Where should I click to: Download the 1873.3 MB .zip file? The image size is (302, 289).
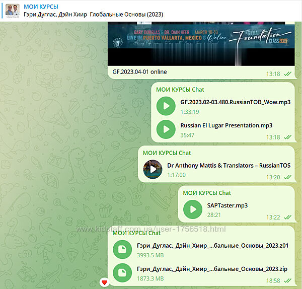[x=122, y=273]
